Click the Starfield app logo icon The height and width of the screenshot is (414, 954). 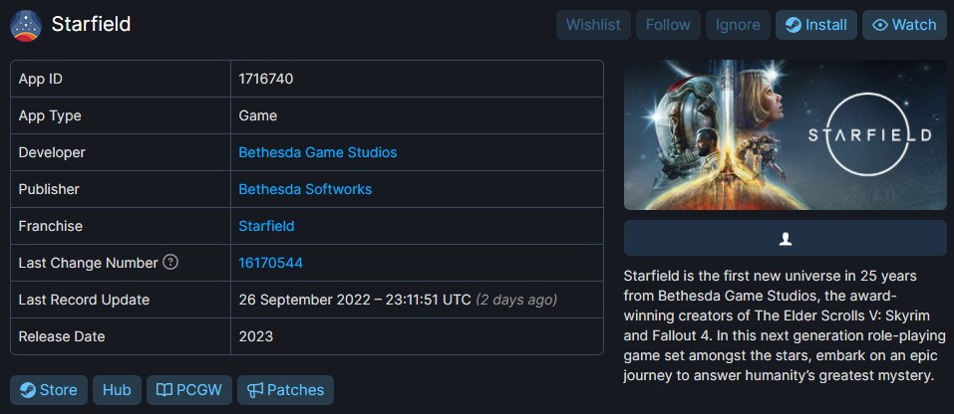click(x=25, y=25)
